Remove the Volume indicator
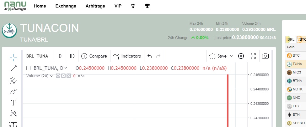The height and width of the screenshot is (127, 306). tap(68, 76)
